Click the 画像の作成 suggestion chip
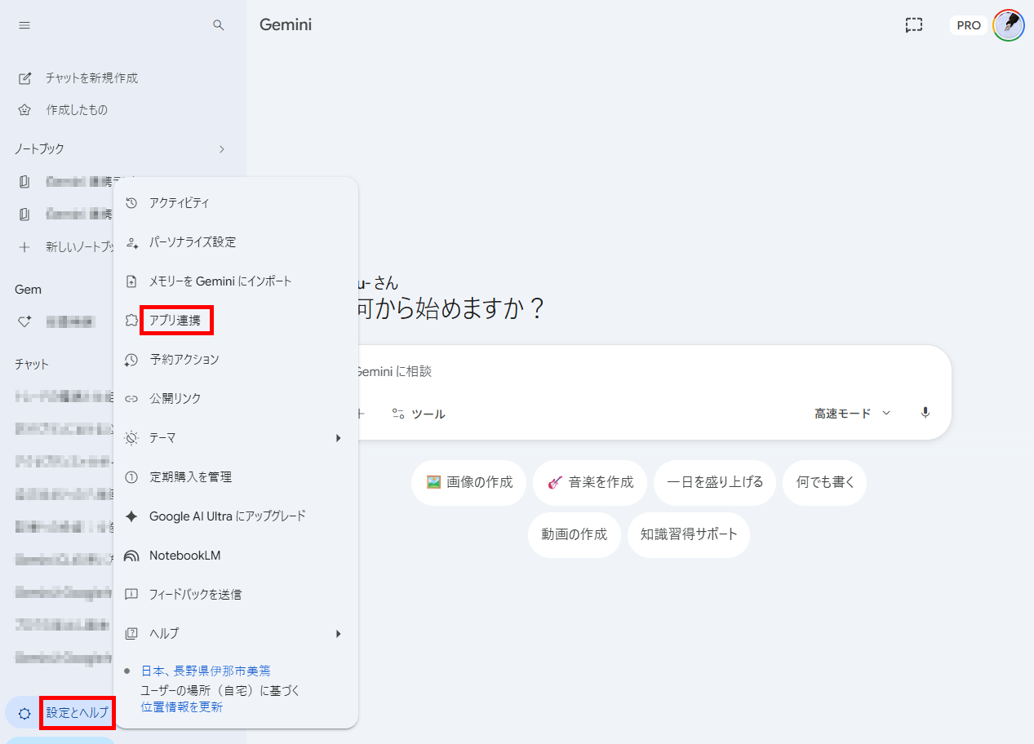1034x744 pixels. click(x=469, y=482)
